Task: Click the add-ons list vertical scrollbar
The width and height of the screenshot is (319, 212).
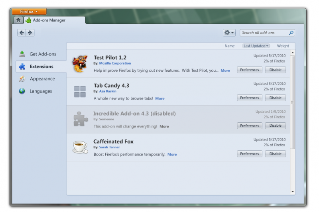Action: pos(292,102)
